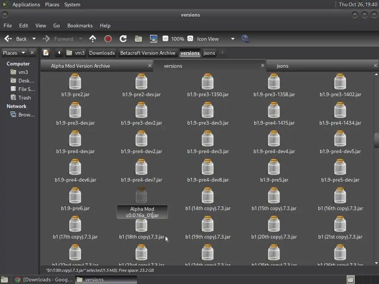379x284 pixels.
Task: Select the b1.9-pre2-dev.jar file icon
Action: click(141, 82)
